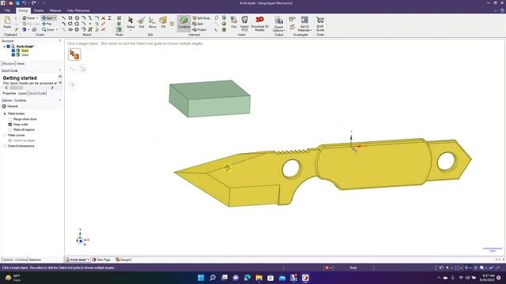The height and width of the screenshot is (284, 506).
Task: Click Quick Guide right scroll arrow
Action: pyautogui.click(x=52, y=88)
